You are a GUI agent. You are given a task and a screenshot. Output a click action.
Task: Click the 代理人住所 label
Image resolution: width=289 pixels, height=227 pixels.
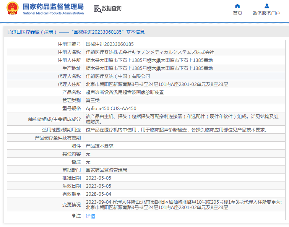point(69,84)
